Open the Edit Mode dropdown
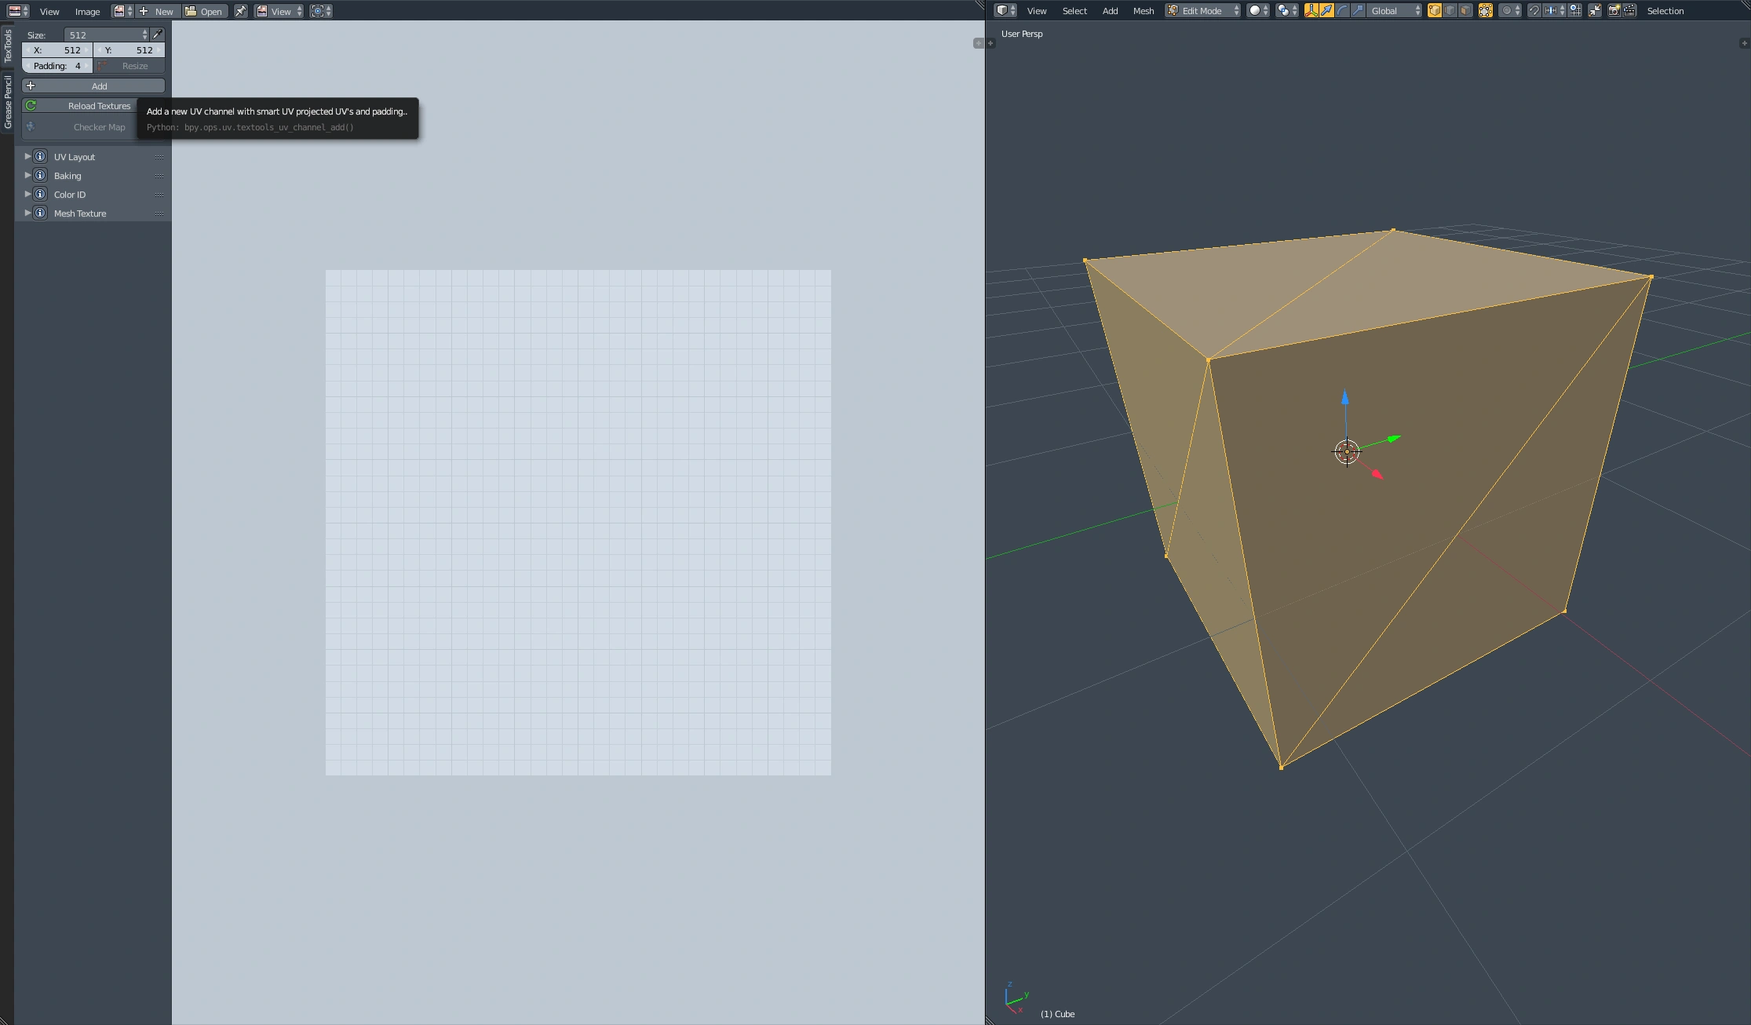 [x=1202, y=11]
